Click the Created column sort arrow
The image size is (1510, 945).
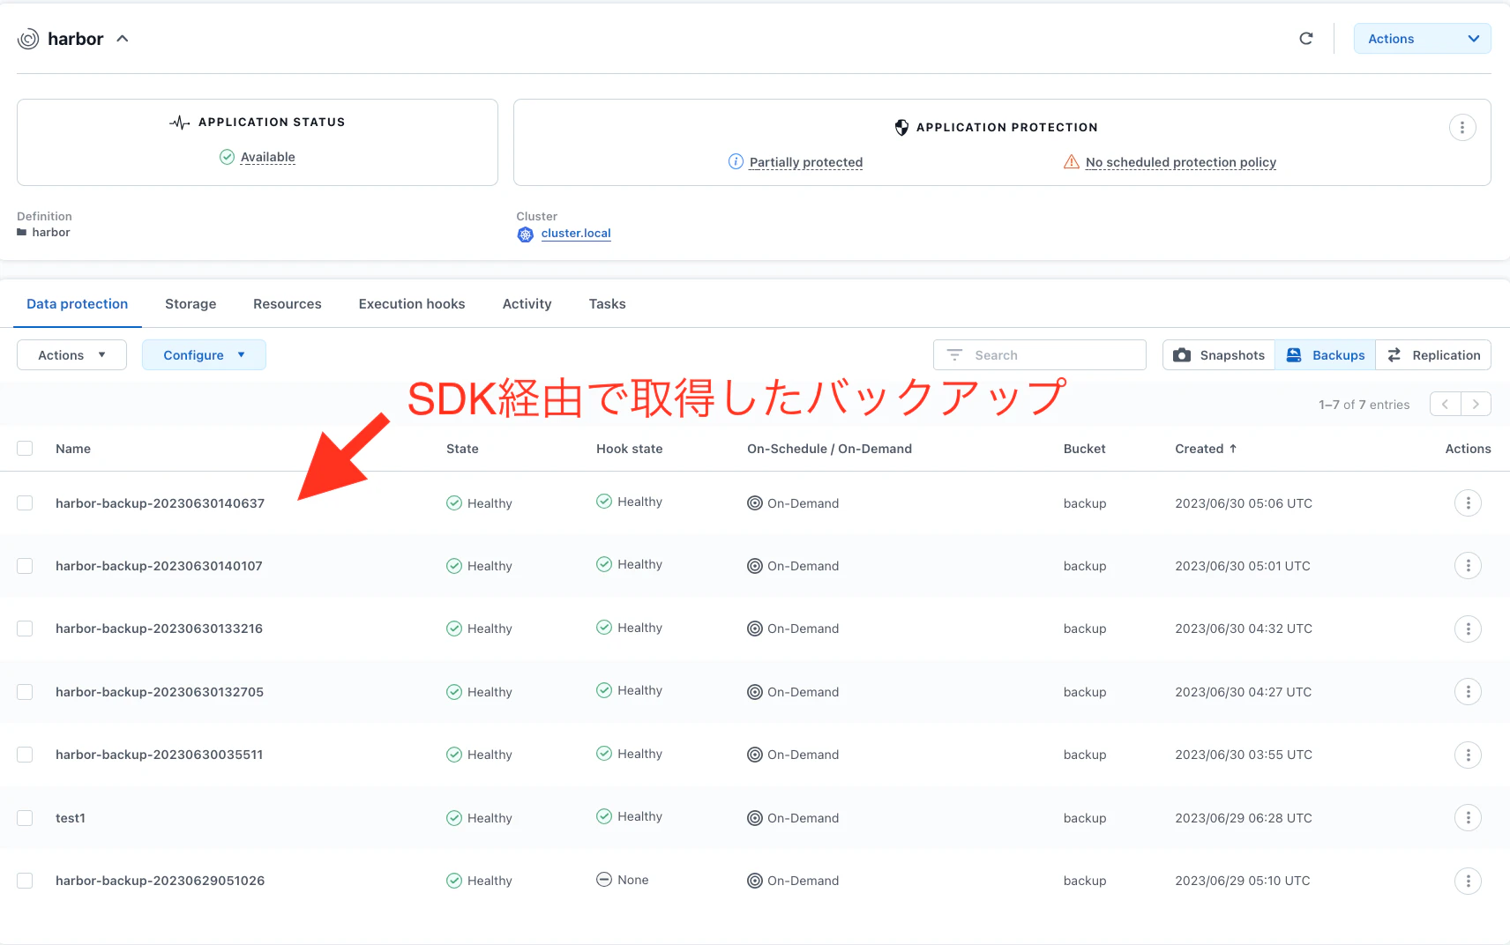[x=1233, y=449]
